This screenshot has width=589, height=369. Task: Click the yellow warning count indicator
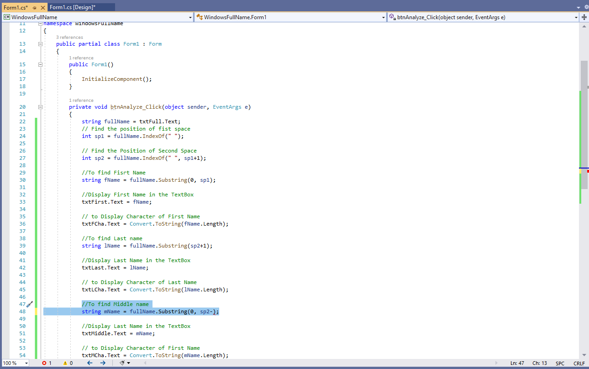[68, 363]
